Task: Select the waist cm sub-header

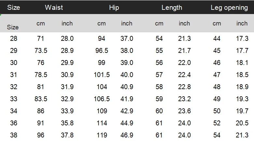Action: 41,24
